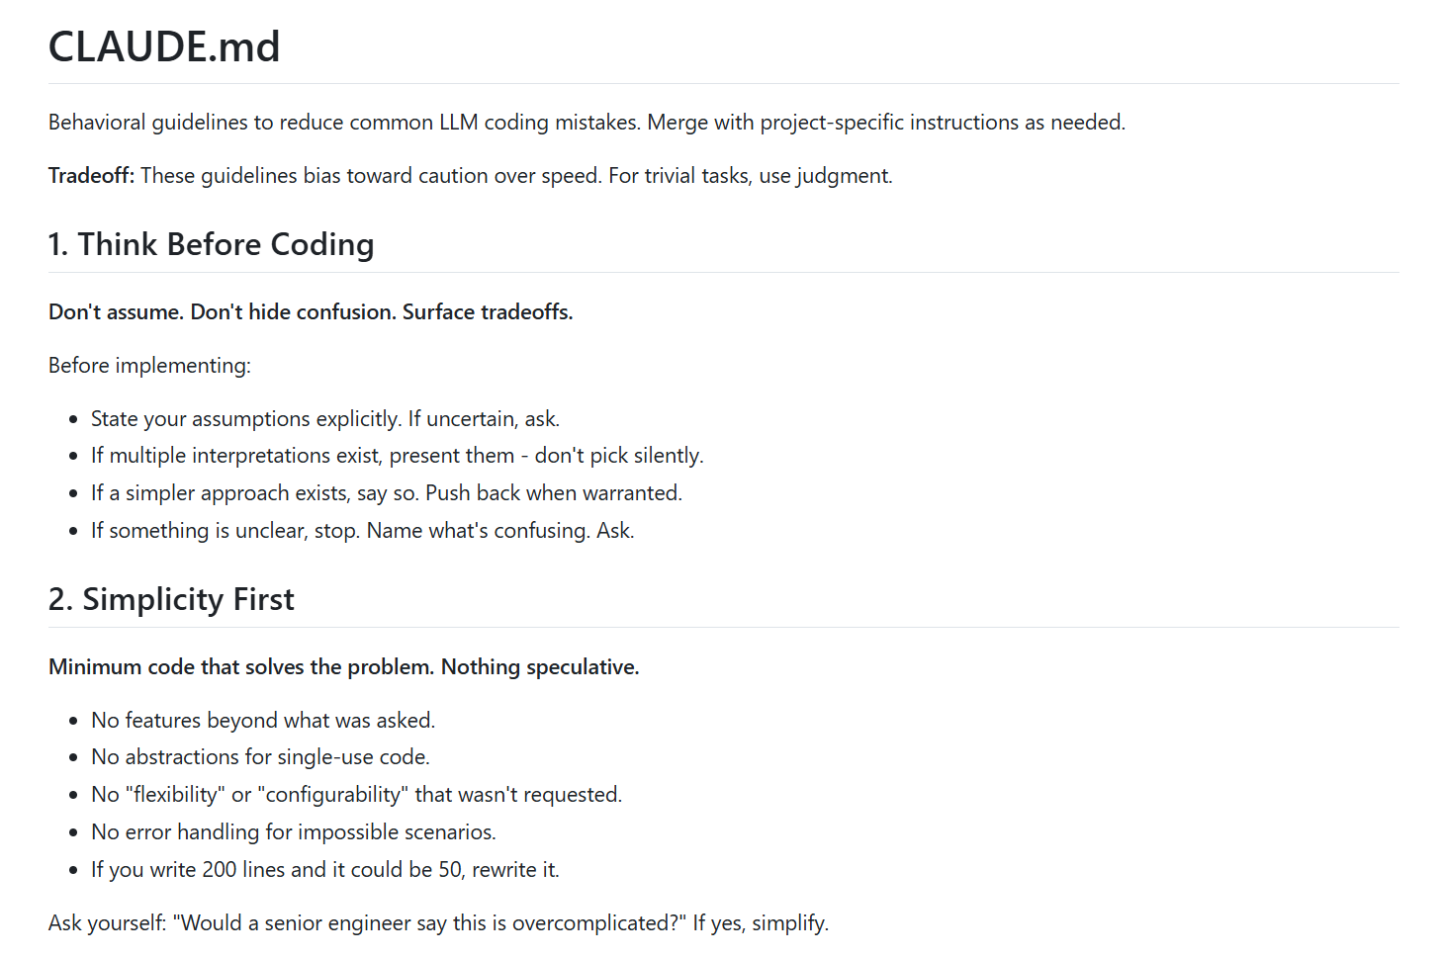
Task: Click the "If you write 200 lines" bullet
Action: point(324,870)
